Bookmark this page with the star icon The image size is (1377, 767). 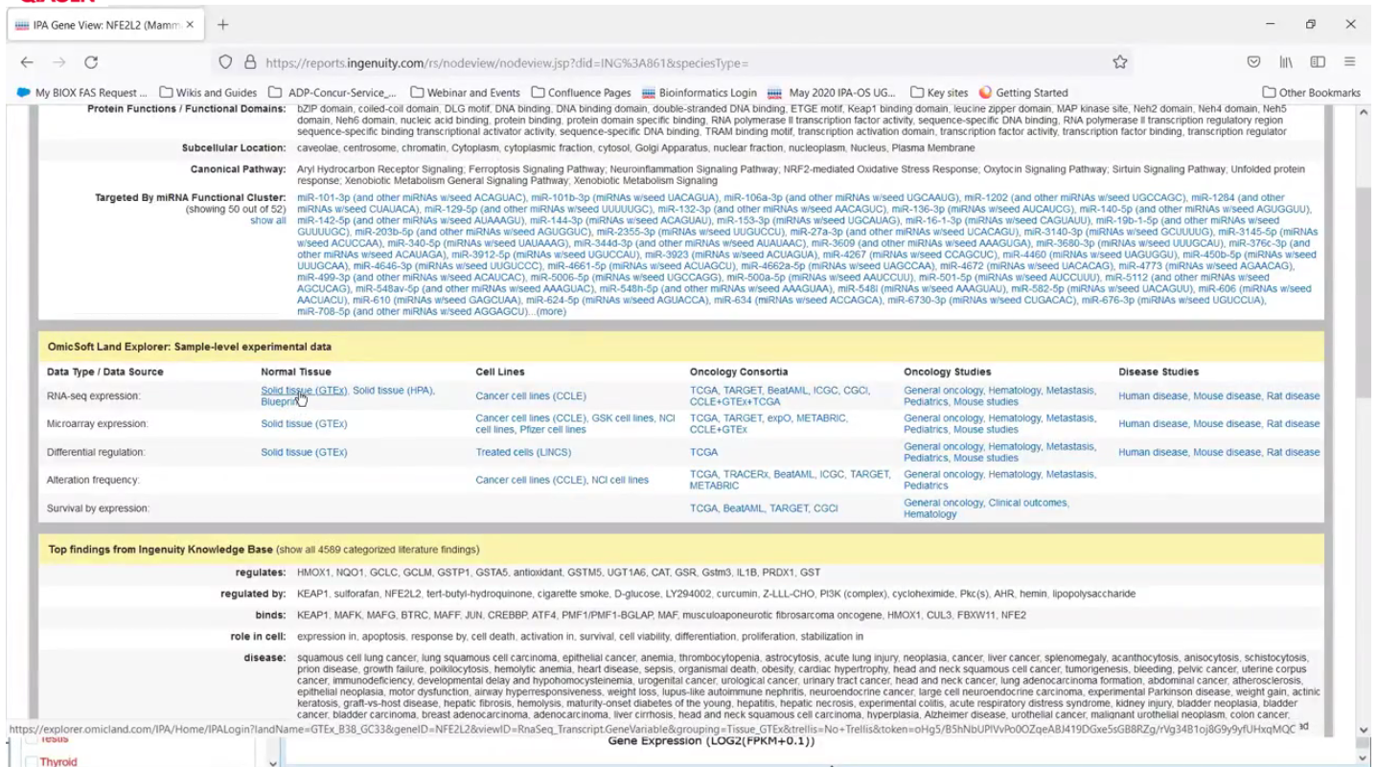1119,62
